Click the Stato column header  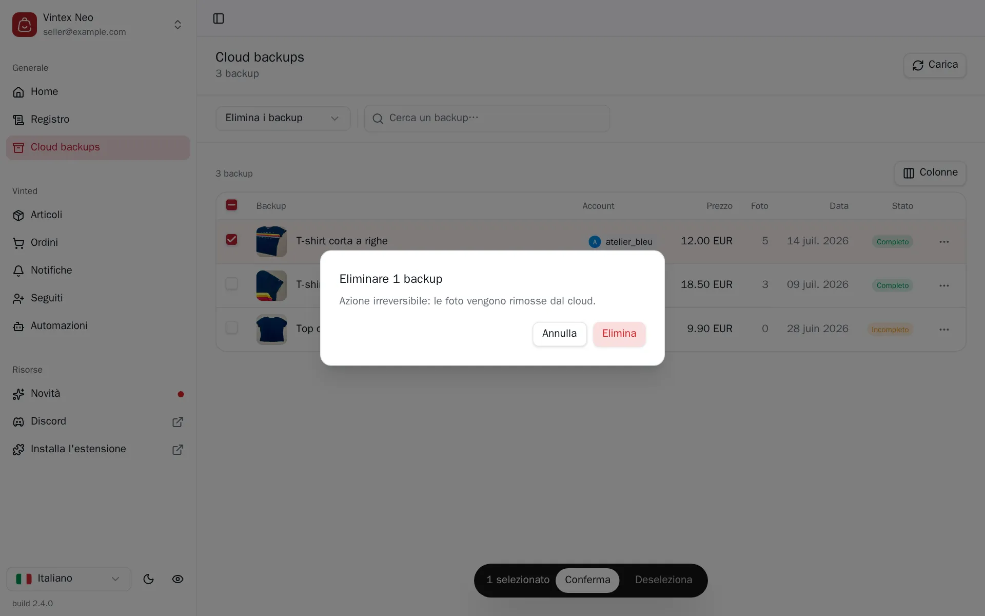[x=902, y=206]
